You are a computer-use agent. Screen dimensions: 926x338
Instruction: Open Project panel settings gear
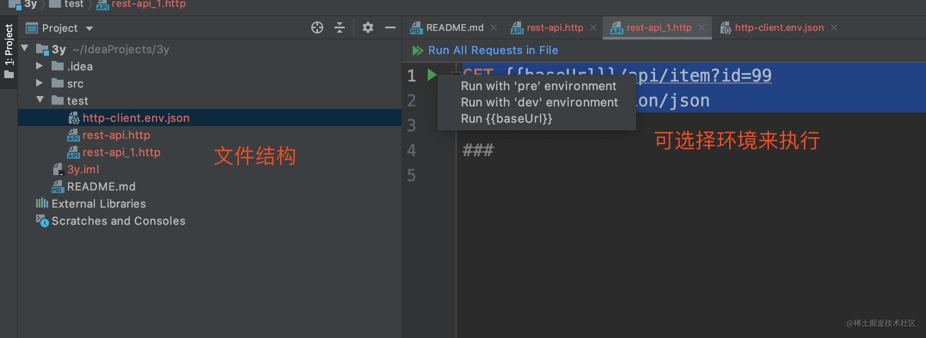368,28
